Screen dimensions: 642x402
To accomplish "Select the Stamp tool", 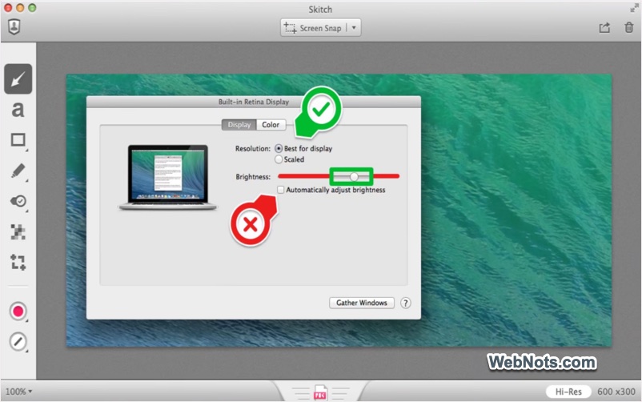I will click(18, 201).
